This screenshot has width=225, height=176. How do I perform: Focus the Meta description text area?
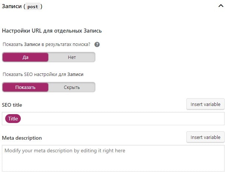(113, 158)
